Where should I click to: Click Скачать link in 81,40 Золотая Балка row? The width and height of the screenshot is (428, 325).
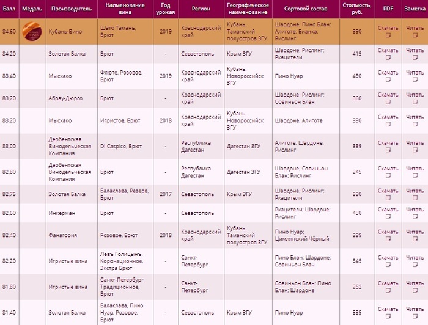[388, 309]
